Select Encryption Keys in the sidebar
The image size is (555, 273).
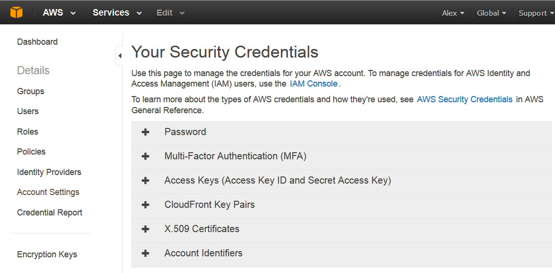tap(47, 254)
